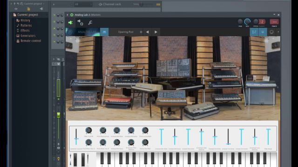Toggle third channel's green LED in Channel rack

(x=54, y=28)
